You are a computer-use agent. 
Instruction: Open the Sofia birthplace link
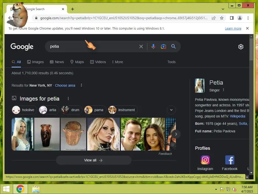click(243, 124)
